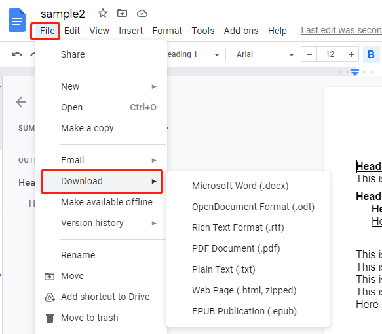
Task: Click the Add shortcut to Drive icon
Action: point(50,297)
